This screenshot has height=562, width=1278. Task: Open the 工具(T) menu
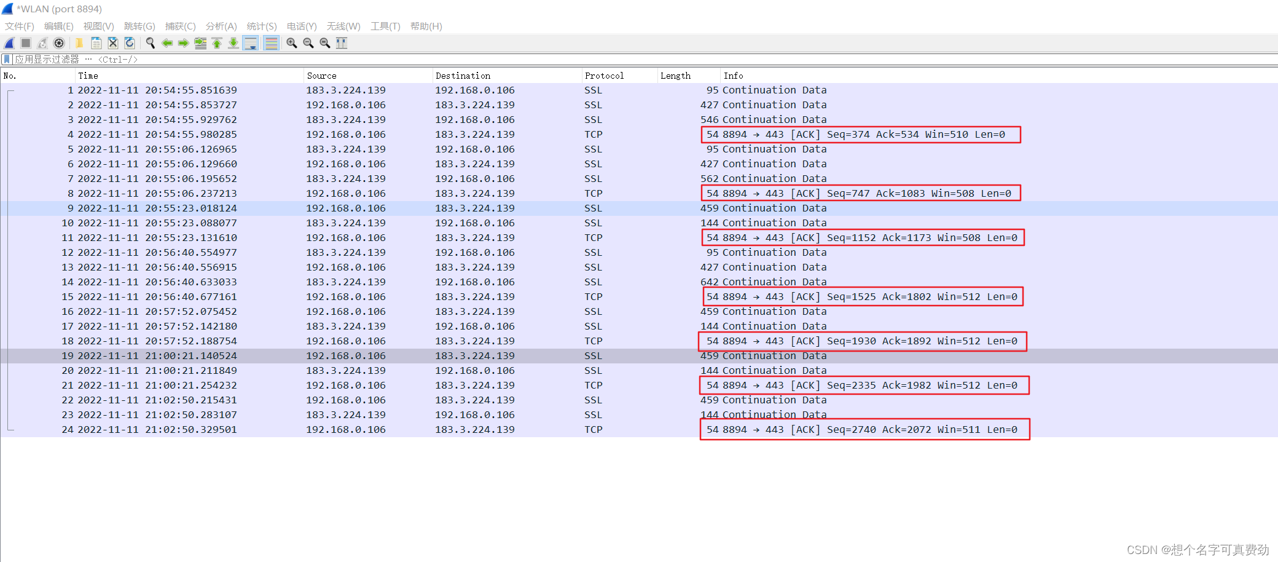pyautogui.click(x=385, y=26)
